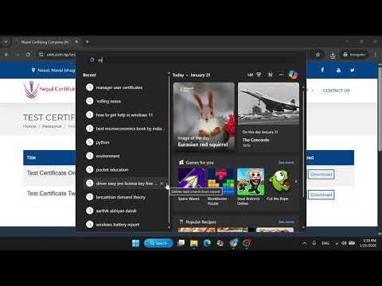
Task: Click the Edge reload page button
Action: point(28,55)
